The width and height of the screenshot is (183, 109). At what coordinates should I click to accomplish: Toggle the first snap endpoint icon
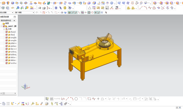pyautogui.click(x=73, y=13)
